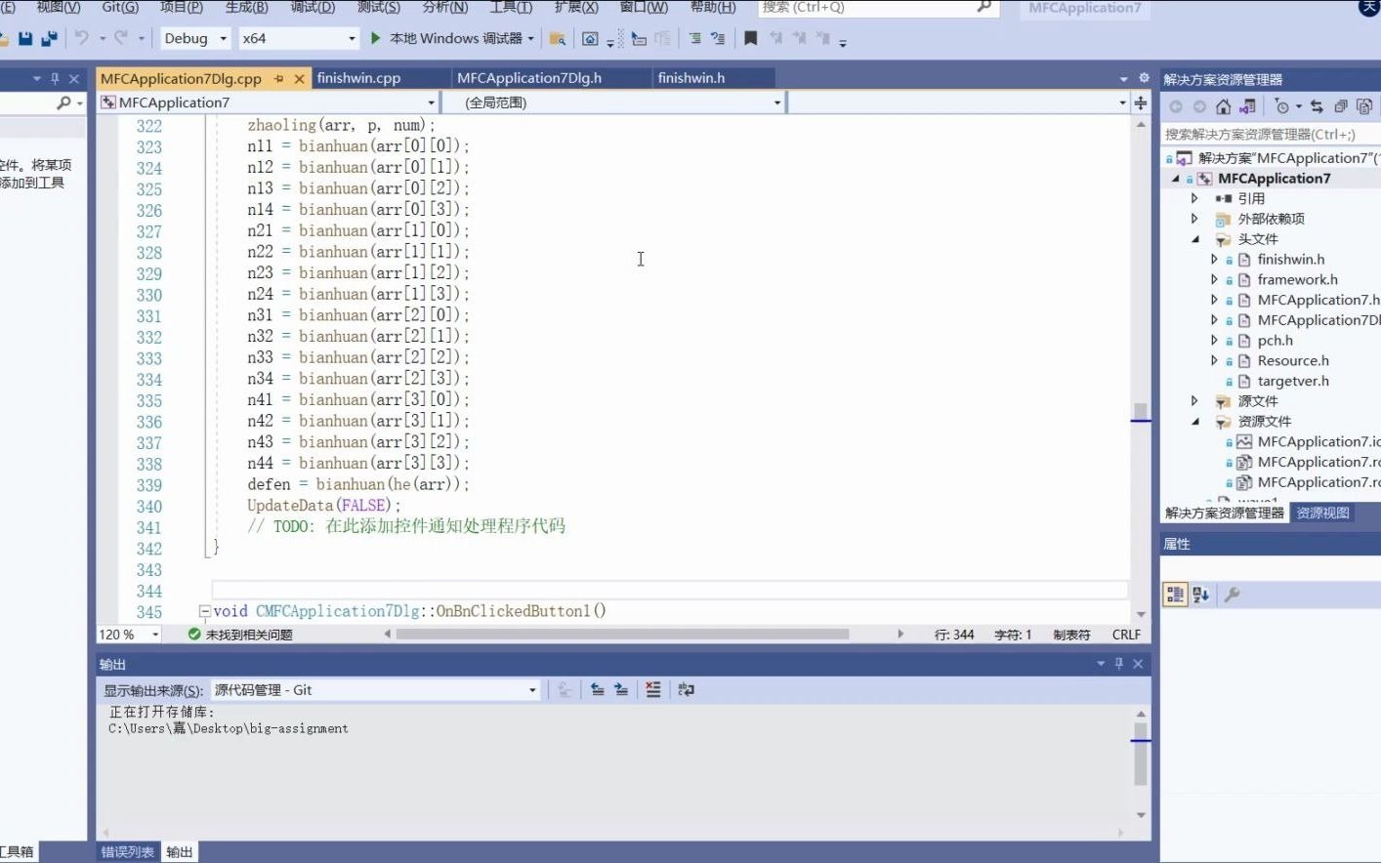Click go to next message icon in Output
Screen dimensions: 1381x863
(x=621, y=689)
